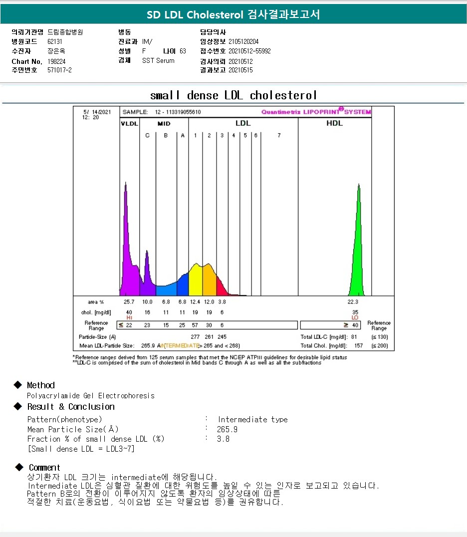This screenshot has width=467, height=537.
Task: Click the diamond bullet beside Comment
Action: (18, 467)
